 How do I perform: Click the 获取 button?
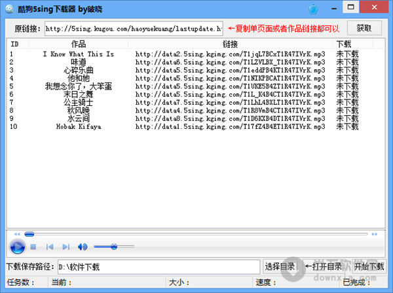pos(364,28)
